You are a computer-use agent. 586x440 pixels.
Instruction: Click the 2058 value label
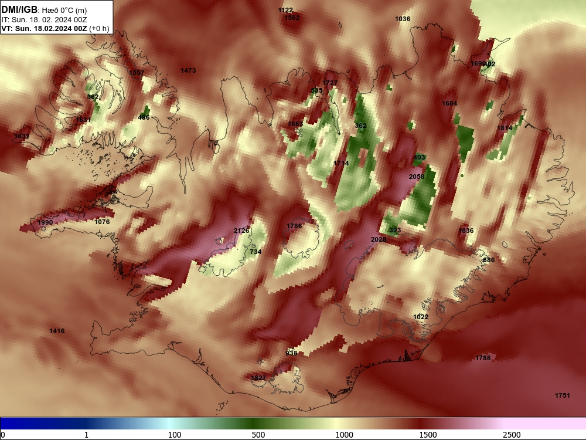coord(417,177)
